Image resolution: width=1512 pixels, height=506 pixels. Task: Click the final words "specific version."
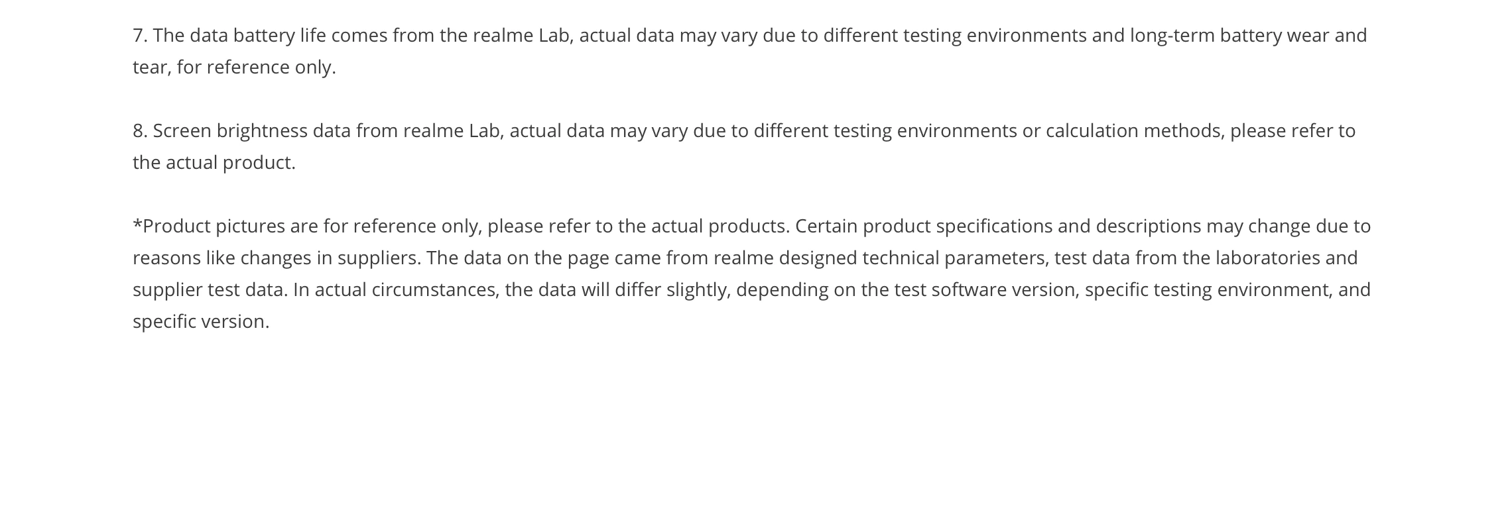[201, 321]
